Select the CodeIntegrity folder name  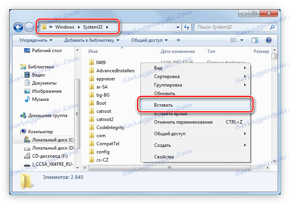(110, 127)
